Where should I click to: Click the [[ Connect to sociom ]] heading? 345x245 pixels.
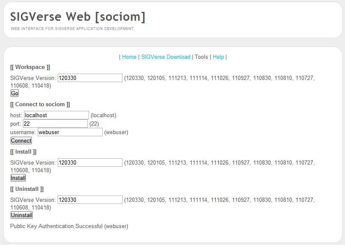40,104
